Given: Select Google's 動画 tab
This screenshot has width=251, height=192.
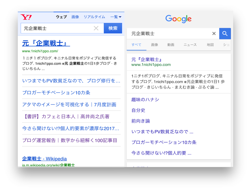Looking at the screenshot, I should click(171, 45).
